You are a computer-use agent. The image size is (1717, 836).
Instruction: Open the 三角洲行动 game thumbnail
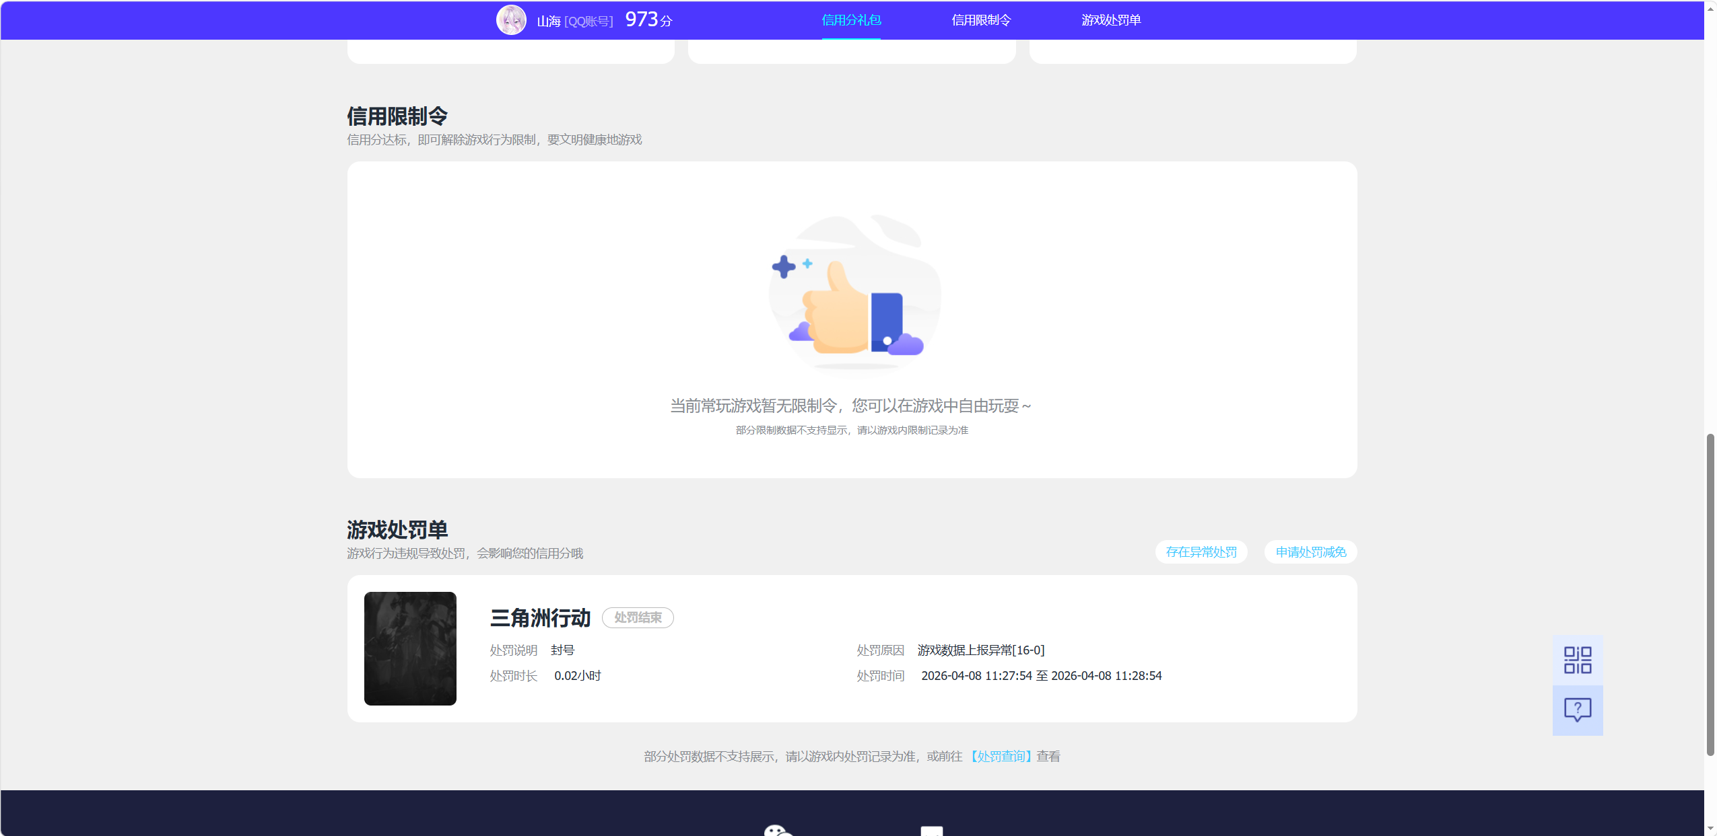410,648
